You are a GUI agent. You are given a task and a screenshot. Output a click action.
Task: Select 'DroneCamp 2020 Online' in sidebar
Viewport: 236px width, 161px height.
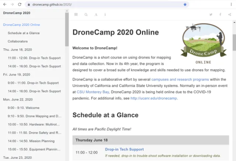click(21, 25)
